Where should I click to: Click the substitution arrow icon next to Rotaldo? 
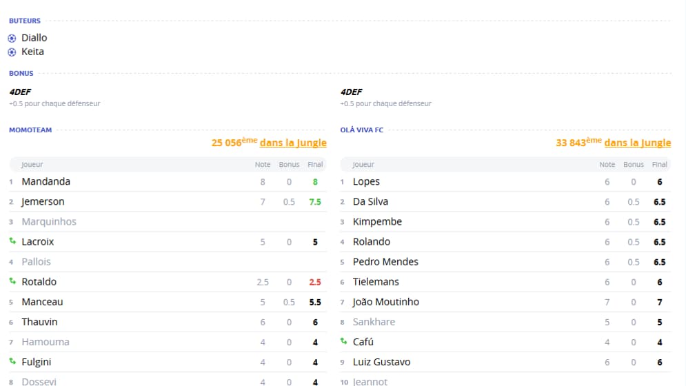coord(12,281)
